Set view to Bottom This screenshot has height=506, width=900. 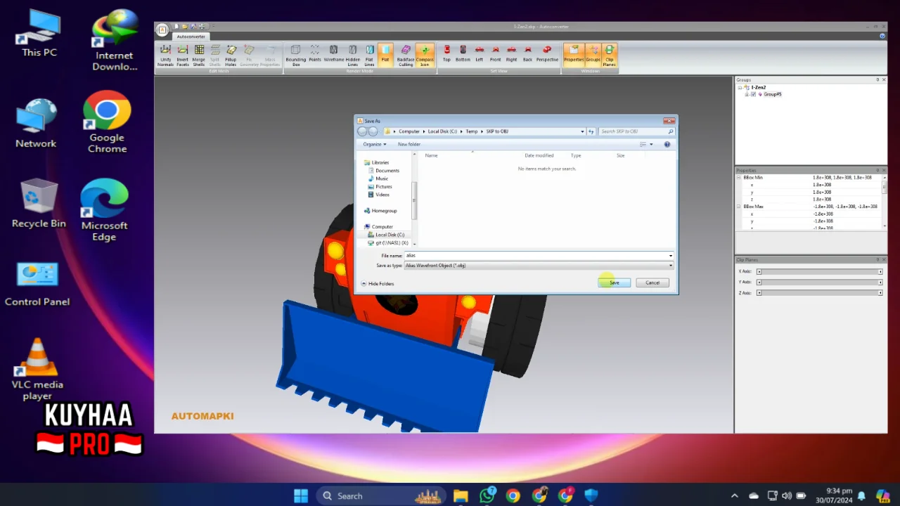point(463,53)
